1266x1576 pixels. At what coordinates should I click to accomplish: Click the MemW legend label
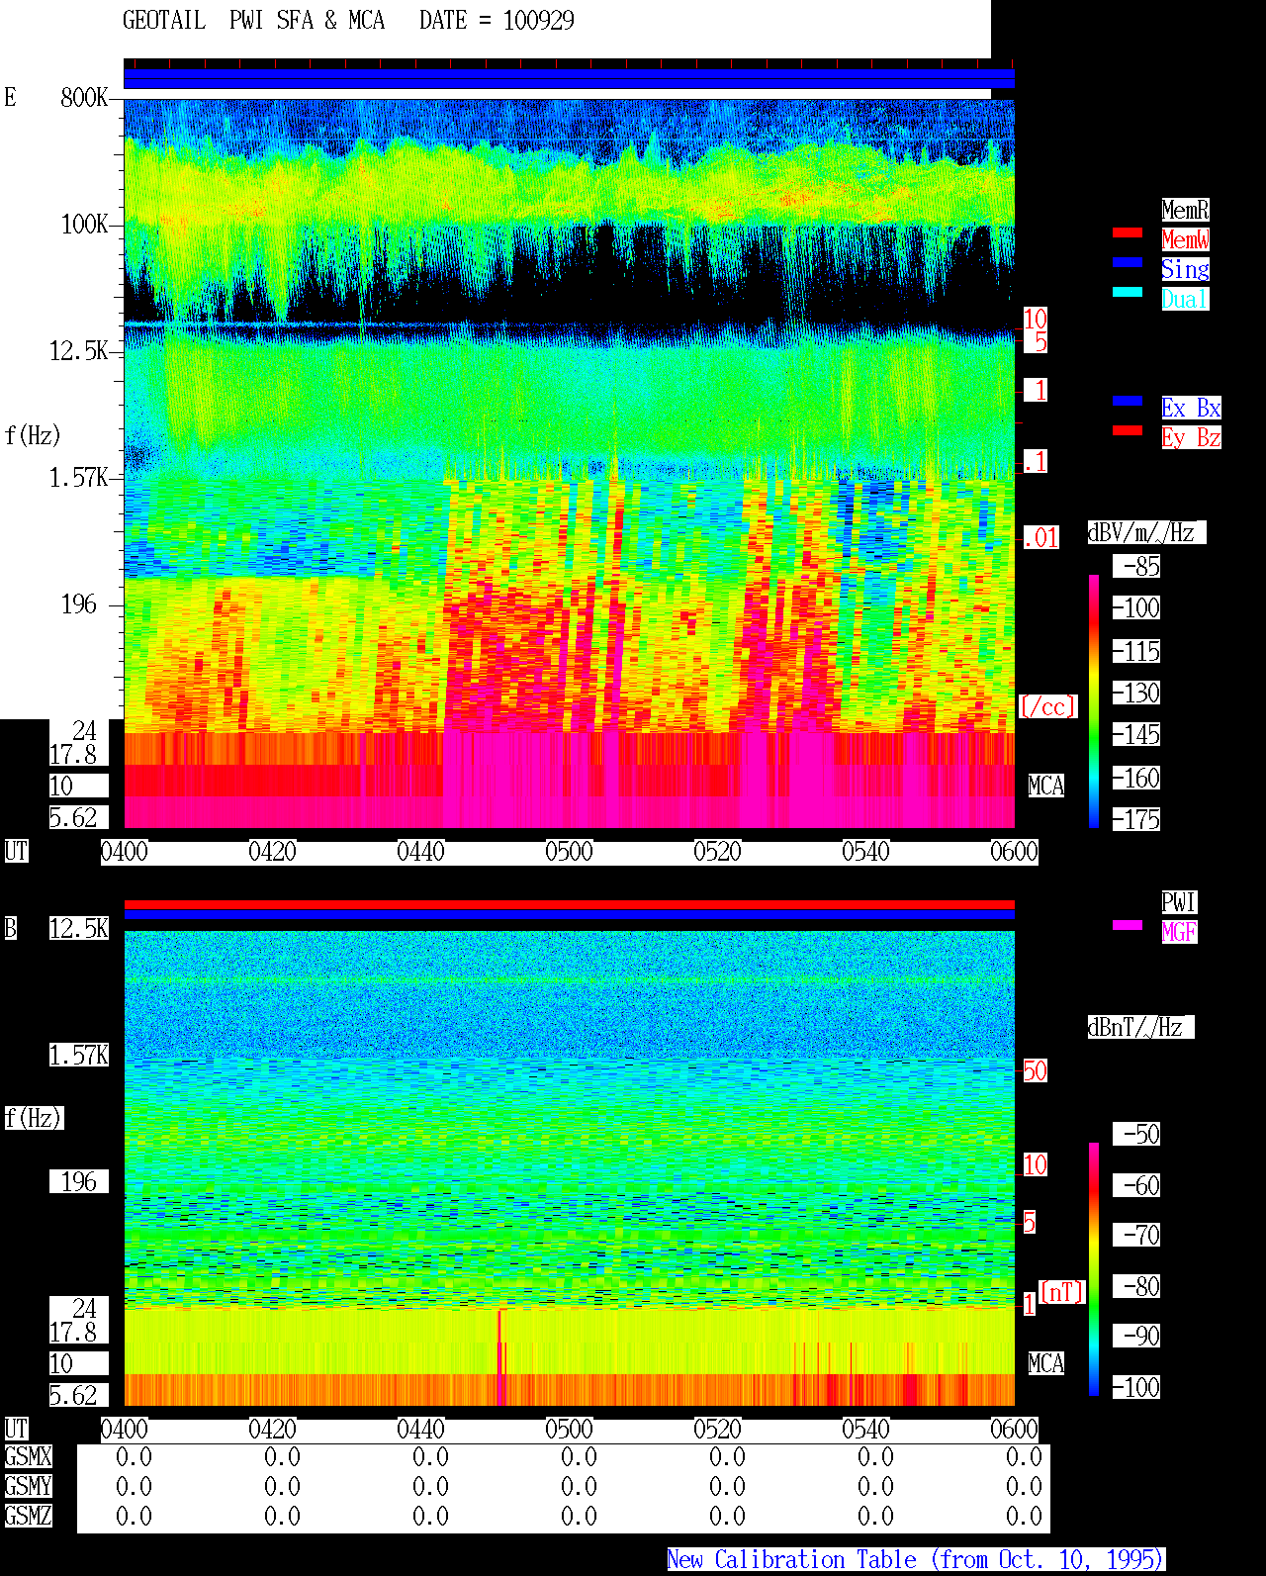pyautogui.click(x=1185, y=239)
